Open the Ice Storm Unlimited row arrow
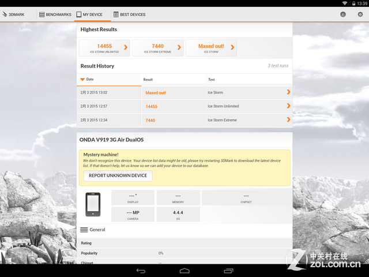The height and width of the screenshot is (277, 369). pyautogui.click(x=288, y=106)
